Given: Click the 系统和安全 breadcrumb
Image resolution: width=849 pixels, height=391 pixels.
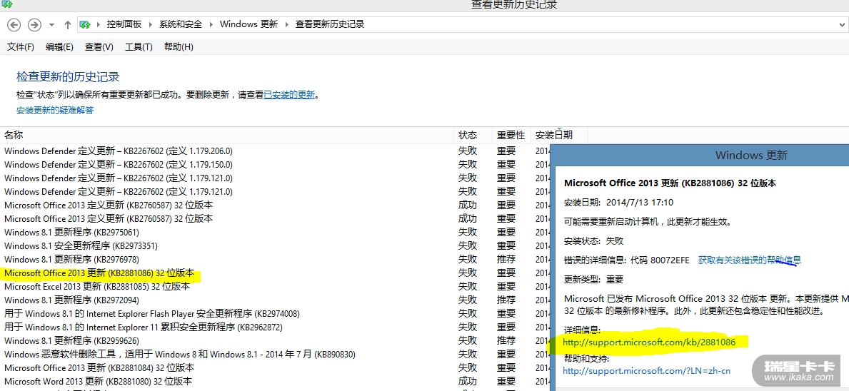Looking at the screenshot, I should coord(181,24).
